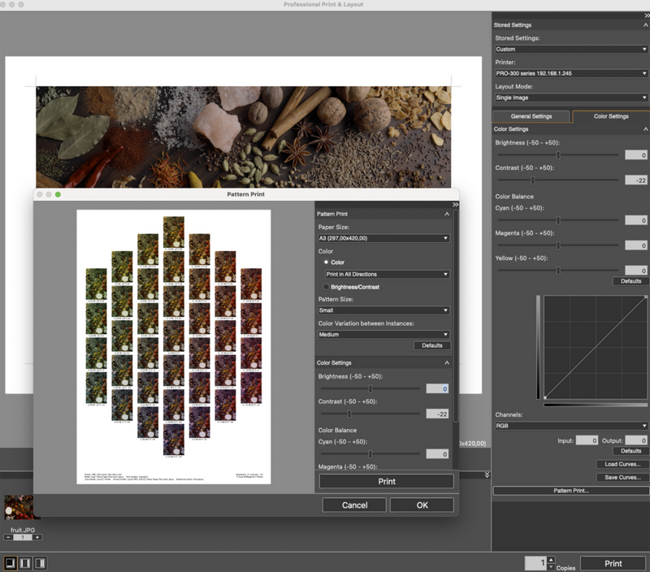The width and height of the screenshot is (650, 572).
Task: Select the single image view icon
Action: [11, 561]
